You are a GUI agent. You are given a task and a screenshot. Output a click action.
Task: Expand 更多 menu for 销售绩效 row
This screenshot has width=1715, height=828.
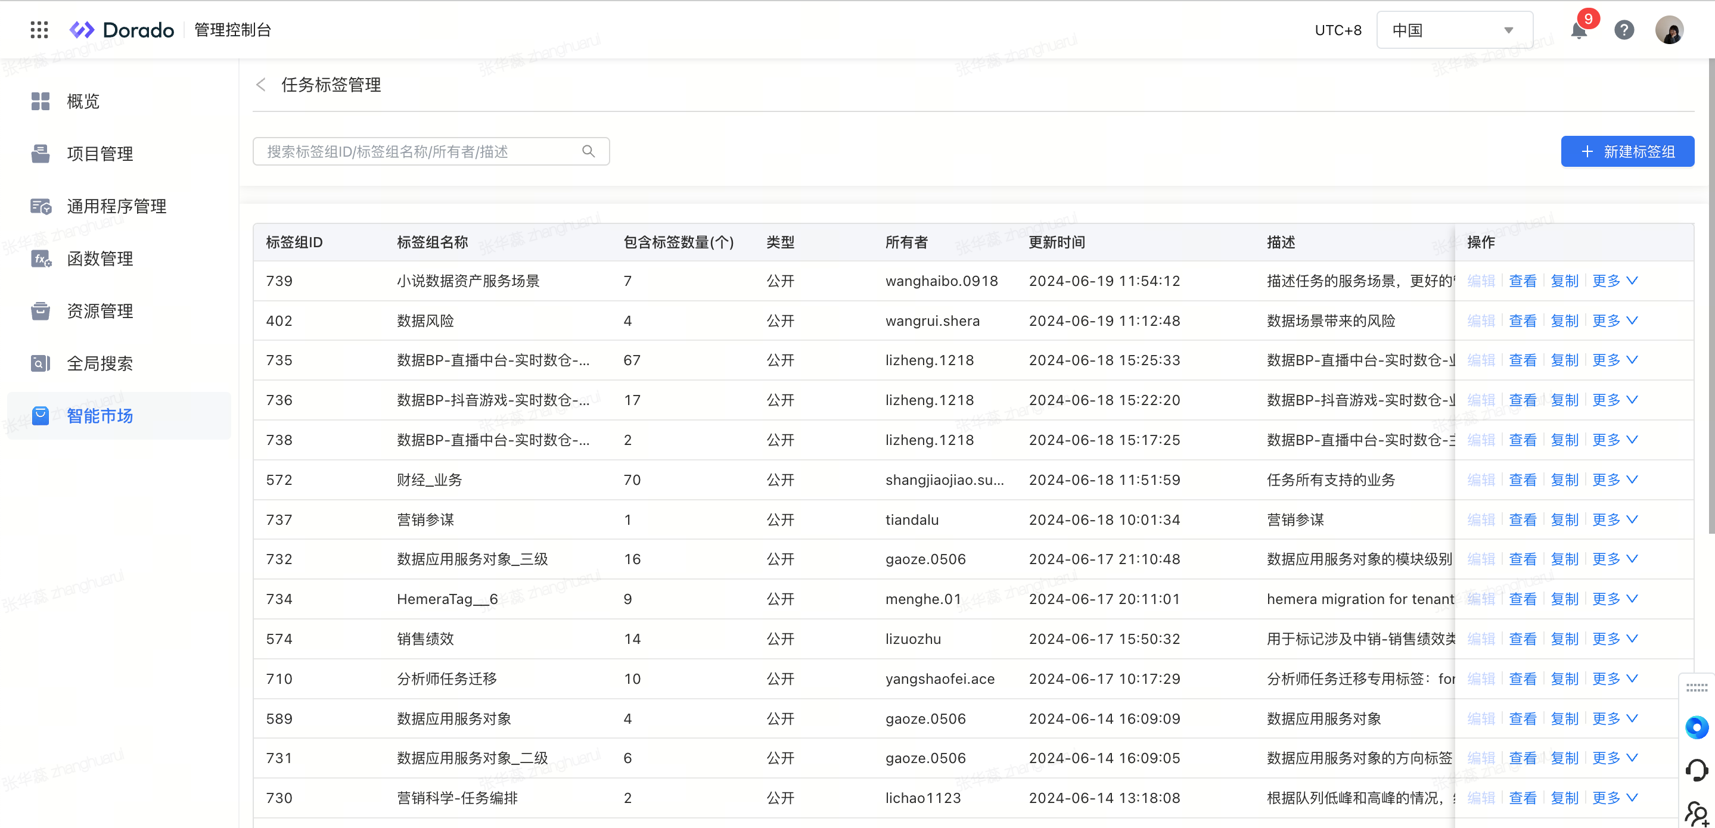(1614, 639)
